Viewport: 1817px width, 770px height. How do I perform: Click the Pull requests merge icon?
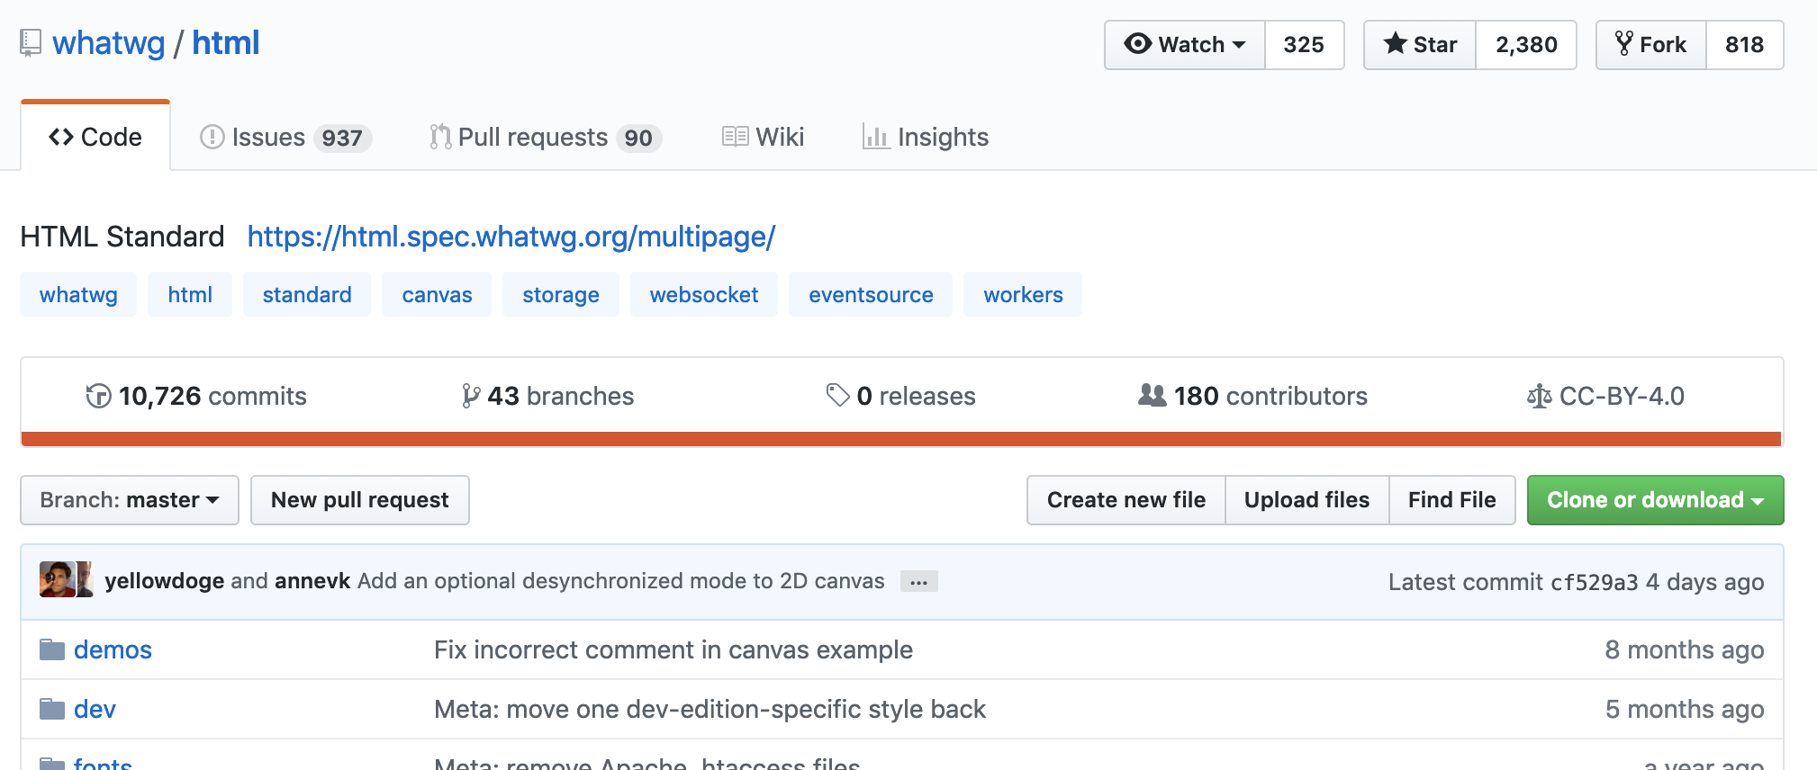(x=440, y=137)
